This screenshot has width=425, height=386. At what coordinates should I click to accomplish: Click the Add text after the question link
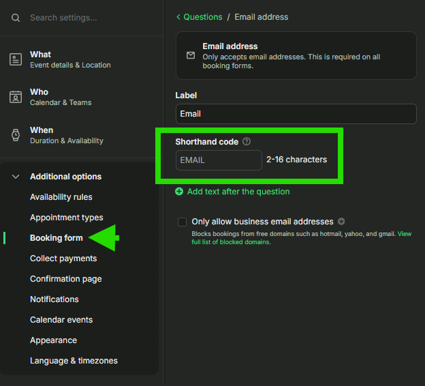238,192
